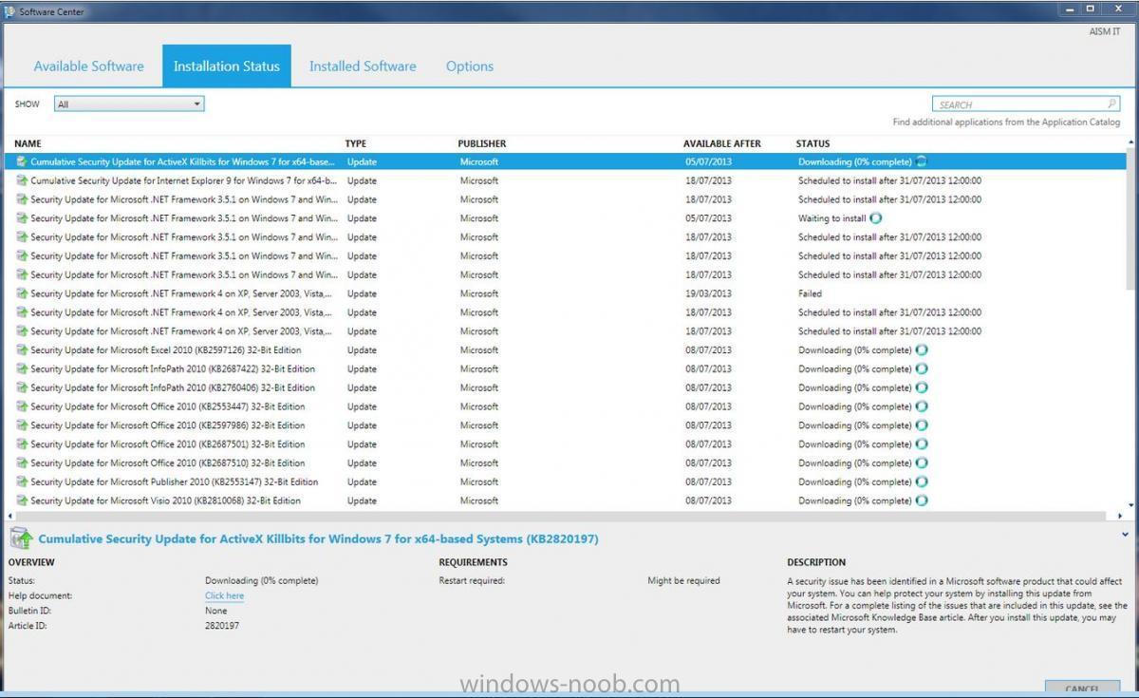Click the update icon of InfoPath KB2687422 row
This screenshot has width=1139, height=698.
pyautogui.click(x=22, y=369)
